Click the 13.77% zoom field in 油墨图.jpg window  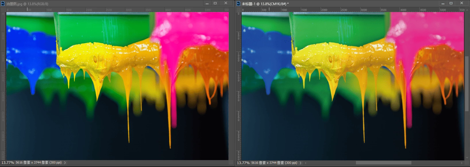[x=7, y=163]
